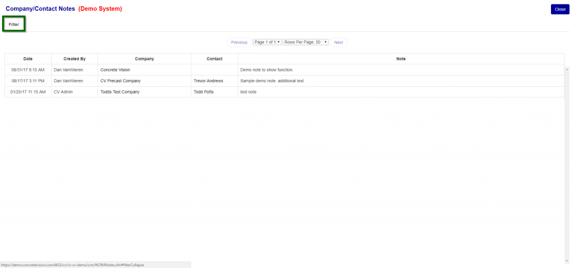Viewport: 574px width, 268px height.
Task: Open the Filter panel
Action: [x=14, y=25]
